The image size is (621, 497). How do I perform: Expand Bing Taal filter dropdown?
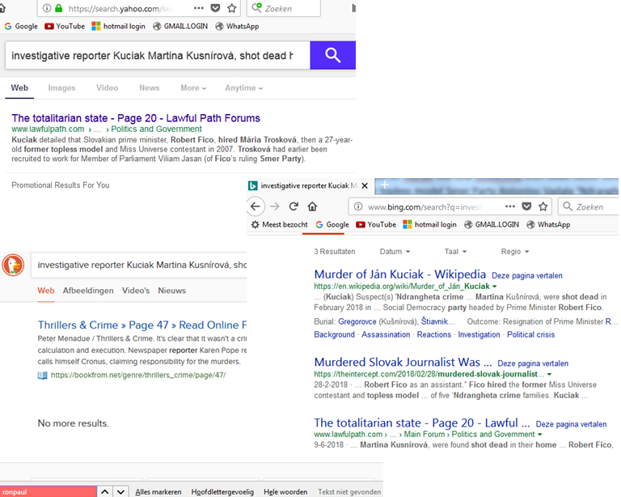coord(455,251)
